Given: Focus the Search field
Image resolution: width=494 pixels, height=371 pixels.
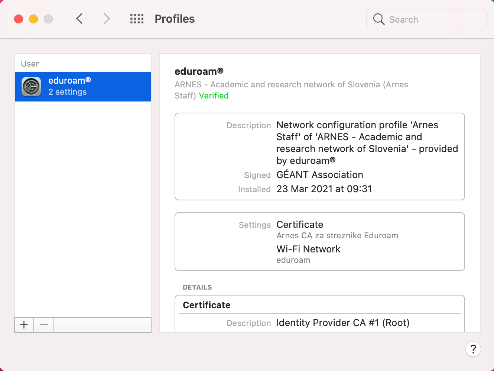Looking at the screenshot, I should [426, 19].
